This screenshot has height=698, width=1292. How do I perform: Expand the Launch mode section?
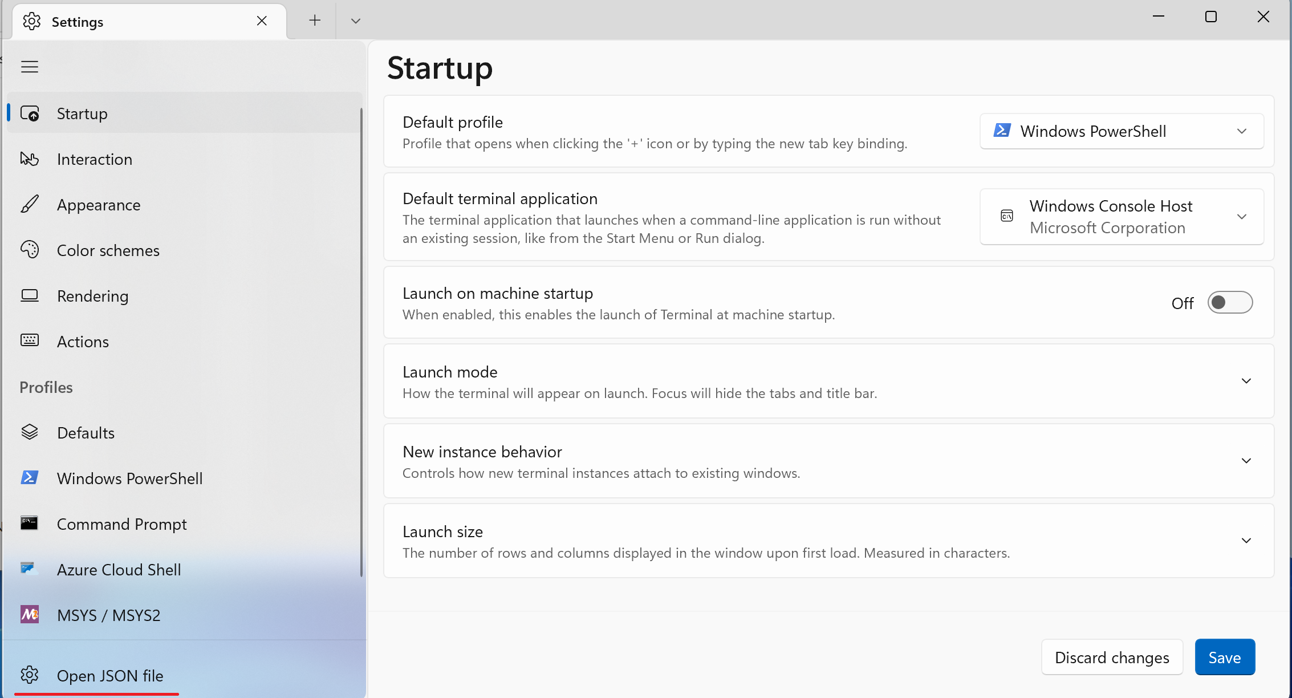point(1246,381)
